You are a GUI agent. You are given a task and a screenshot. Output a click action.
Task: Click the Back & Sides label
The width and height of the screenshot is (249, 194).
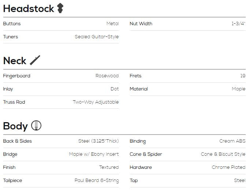18,141
